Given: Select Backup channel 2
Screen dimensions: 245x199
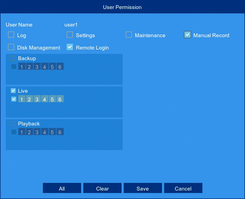Looking at the screenshot, I should tap(29, 66).
